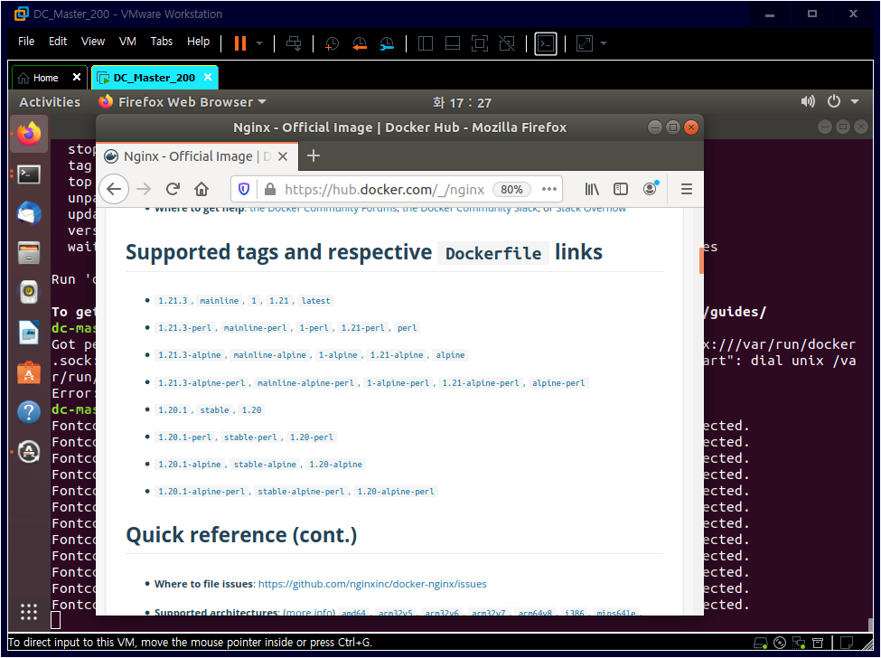This screenshot has height=658, width=881.
Task: Toggle the VMware library sidebar view icon
Action: coord(426,43)
